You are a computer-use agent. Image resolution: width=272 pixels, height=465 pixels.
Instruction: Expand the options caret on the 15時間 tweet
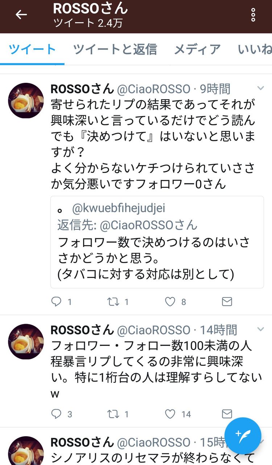click(x=263, y=441)
